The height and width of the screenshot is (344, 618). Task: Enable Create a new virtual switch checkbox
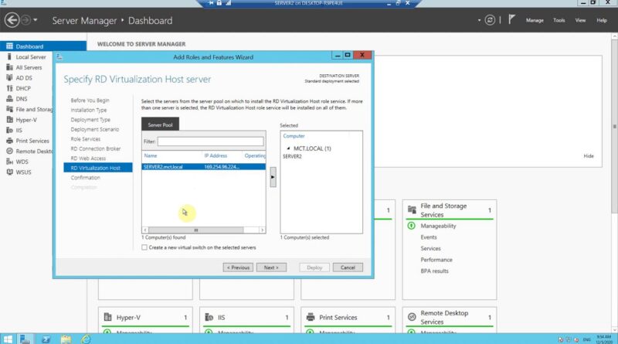tap(144, 247)
